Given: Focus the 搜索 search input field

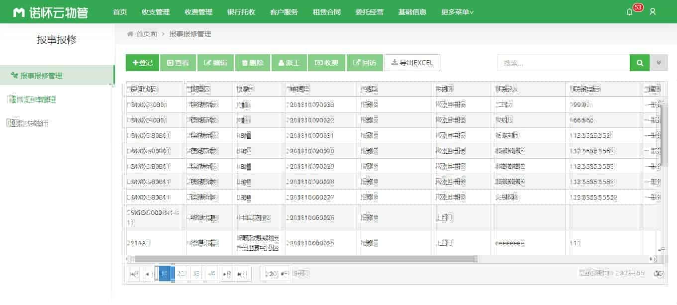Looking at the screenshot, I should (564, 63).
